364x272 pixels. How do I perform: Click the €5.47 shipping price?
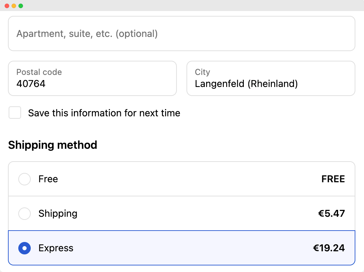point(331,214)
